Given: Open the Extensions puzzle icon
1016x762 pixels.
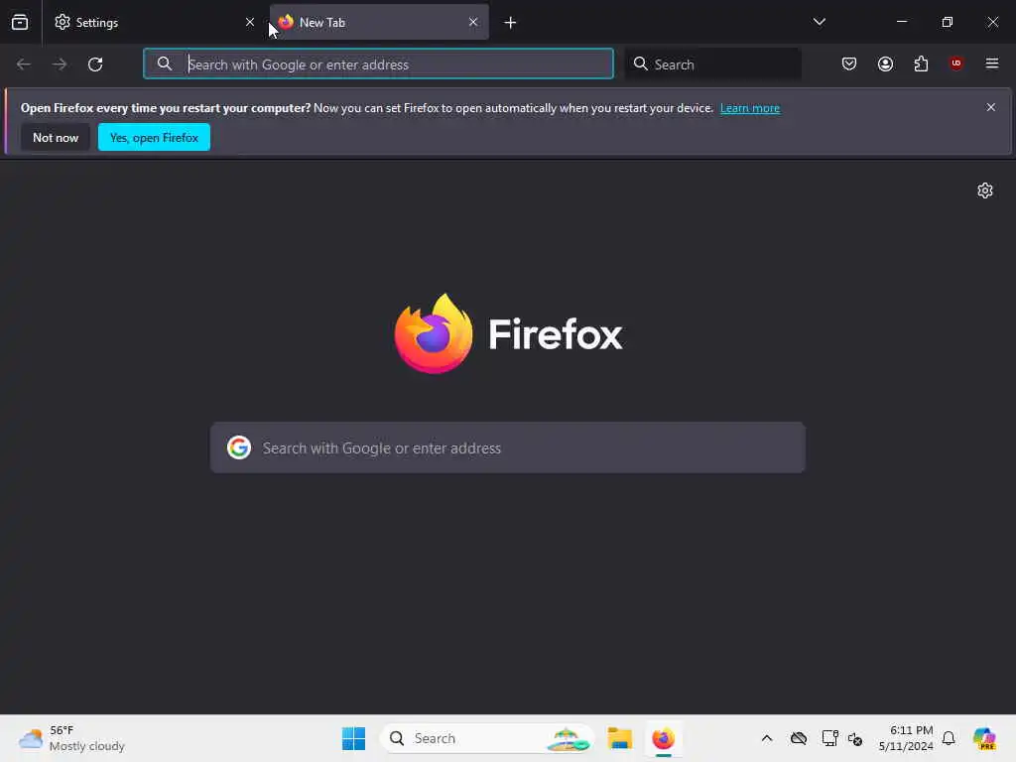Looking at the screenshot, I should [921, 63].
